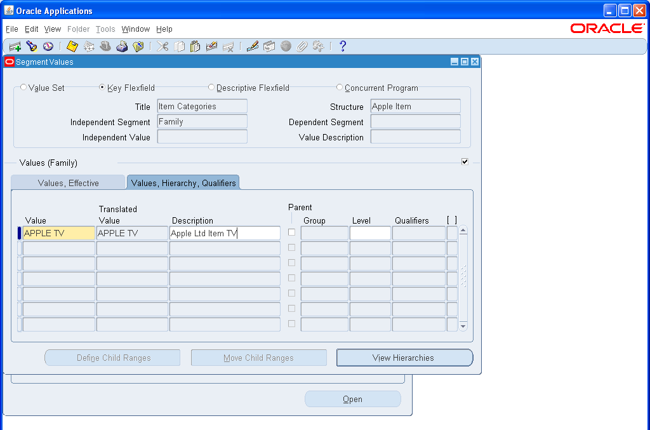Viewport: 650px width, 430px height.
Task: Select the Value Set radio button
Action: [23, 88]
